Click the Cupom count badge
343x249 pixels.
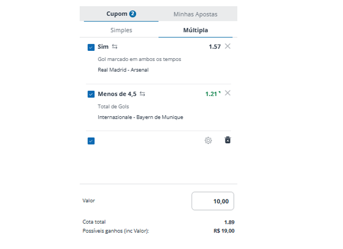point(133,14)
